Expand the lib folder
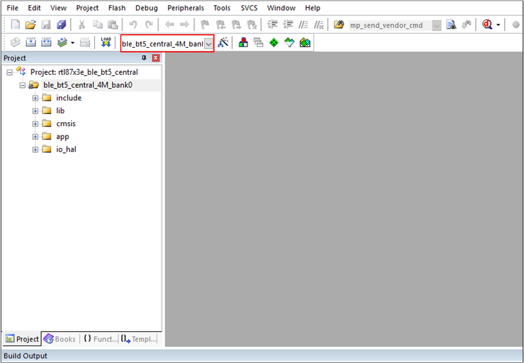Viewport: 524px width, 363px height. 35,111
